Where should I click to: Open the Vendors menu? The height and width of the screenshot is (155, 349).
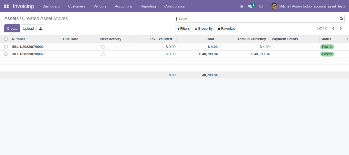click(x=100, y=6)
